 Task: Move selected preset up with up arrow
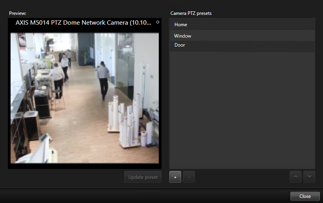tap(296, 177)
